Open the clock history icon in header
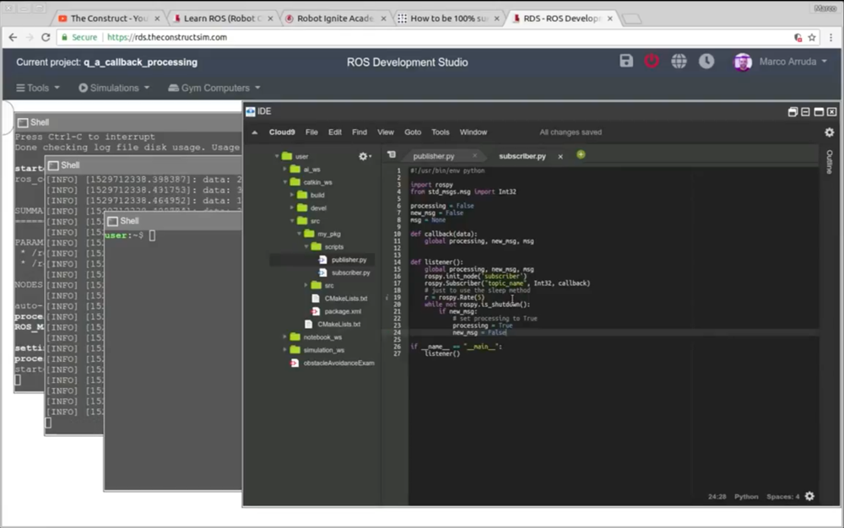The height and width of the screenshot is (528, 844). tap(706, 62)
